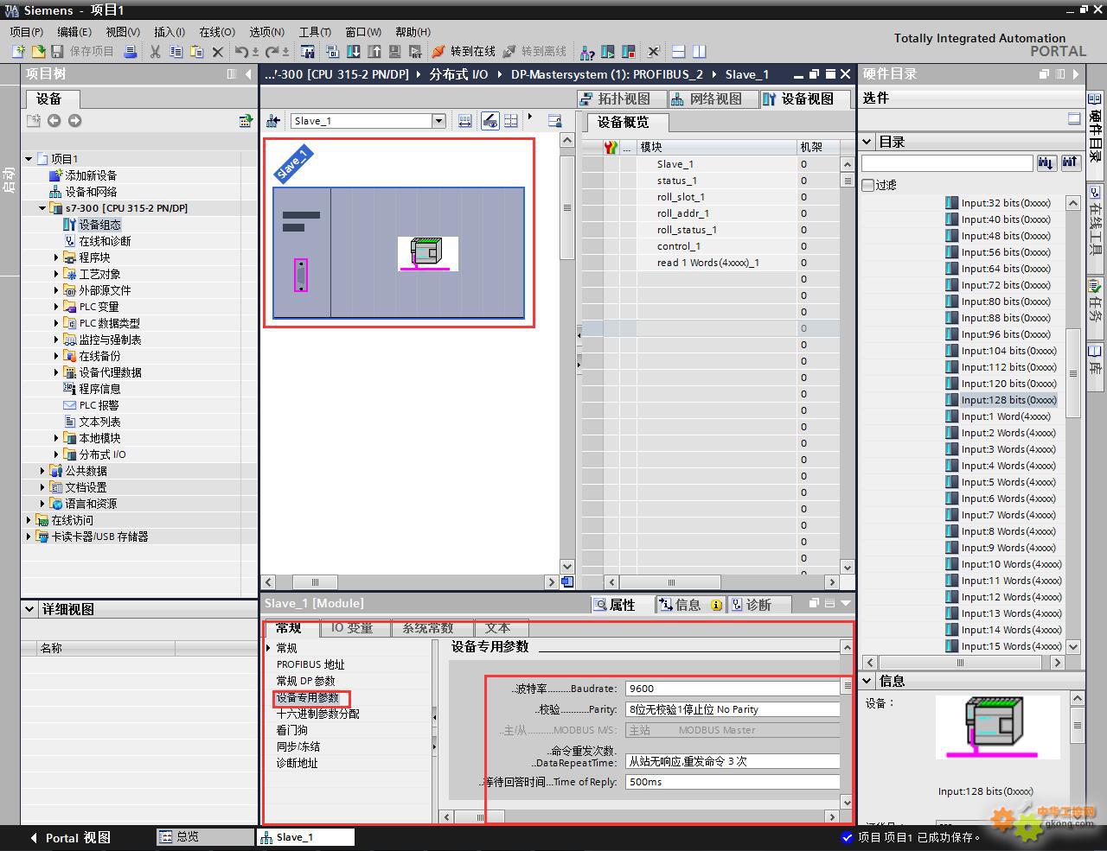Open the 工具(T) menu
Screen dimensions: 1107x851
(x=316, y=32)
